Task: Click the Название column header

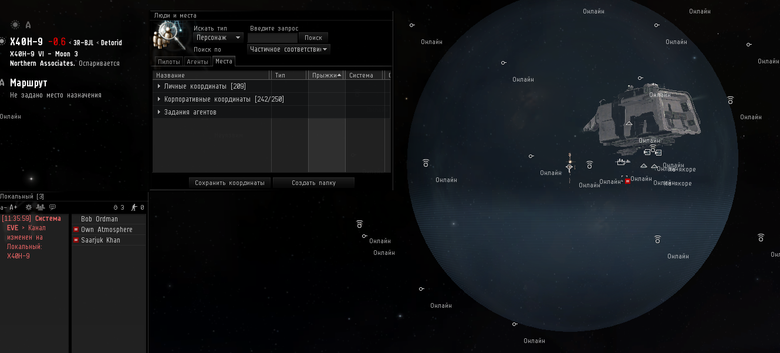Action: (x=212, y=75)
